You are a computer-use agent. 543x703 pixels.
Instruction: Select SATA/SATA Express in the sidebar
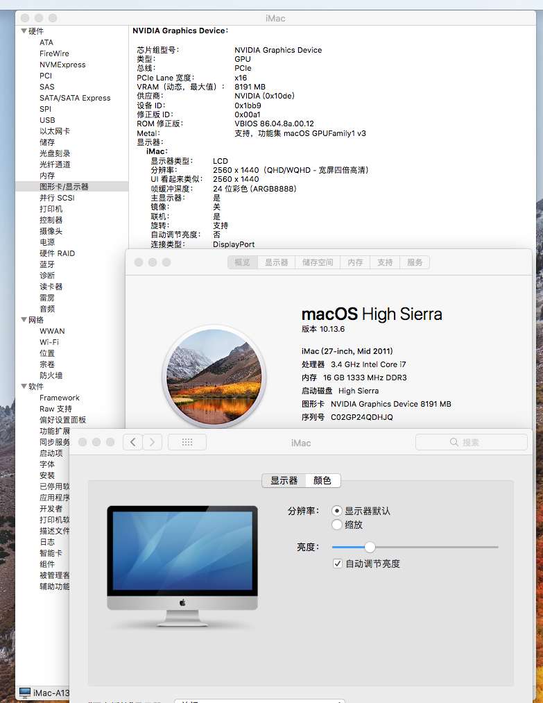click(x=75, y=98)
